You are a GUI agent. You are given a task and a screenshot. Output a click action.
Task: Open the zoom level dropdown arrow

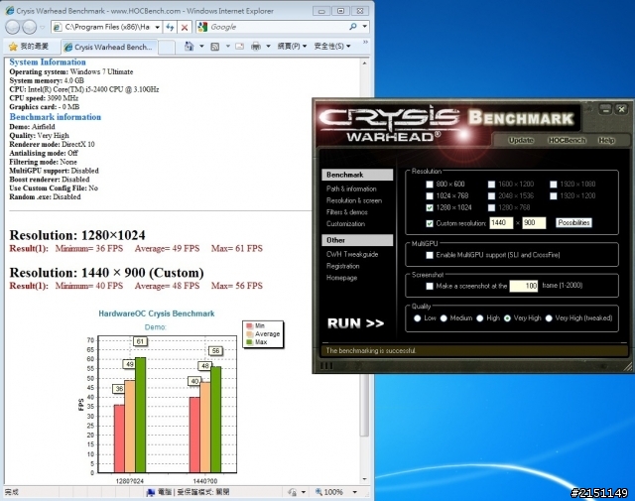pyautogui.click(x=355, y=492)
